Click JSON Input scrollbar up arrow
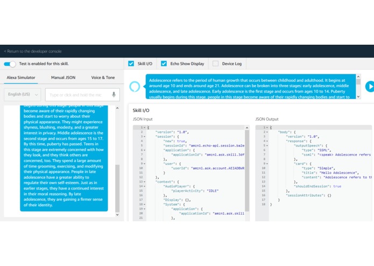374x266 pixels. coord(247,128)
